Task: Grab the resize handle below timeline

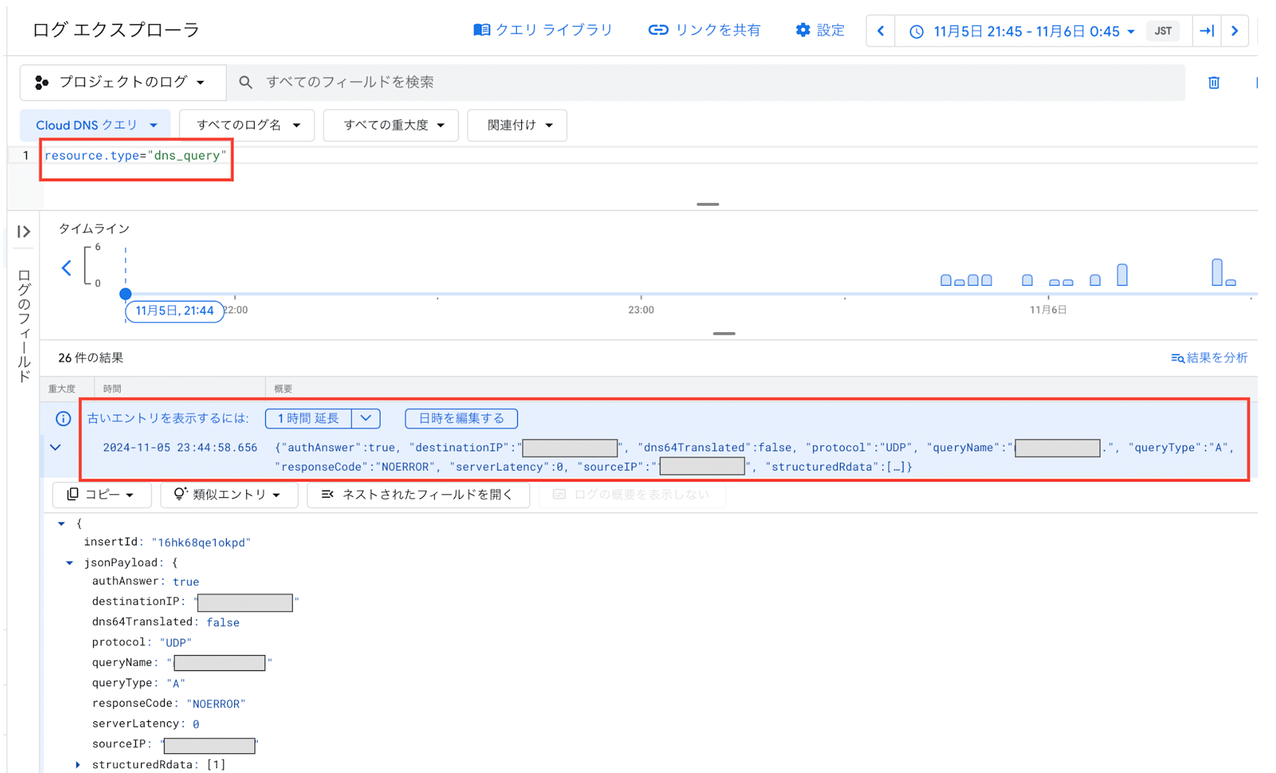Action: (x=724, y=334)
